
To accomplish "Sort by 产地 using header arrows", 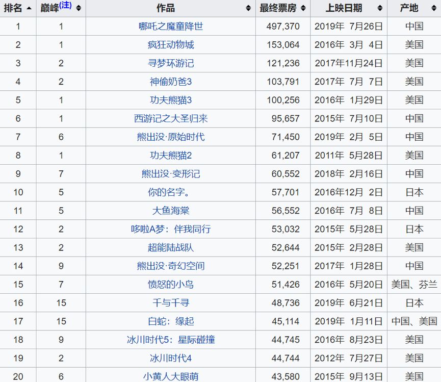I will click(x=434, y=8).
